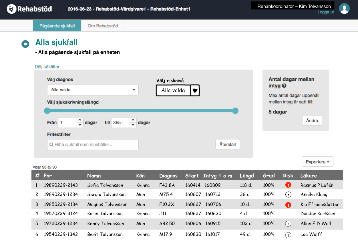This screenshot has width=358, height=241.
Task: Click the left handle of sjukskrivningslängd slider
Action: [x=47, y=111]
